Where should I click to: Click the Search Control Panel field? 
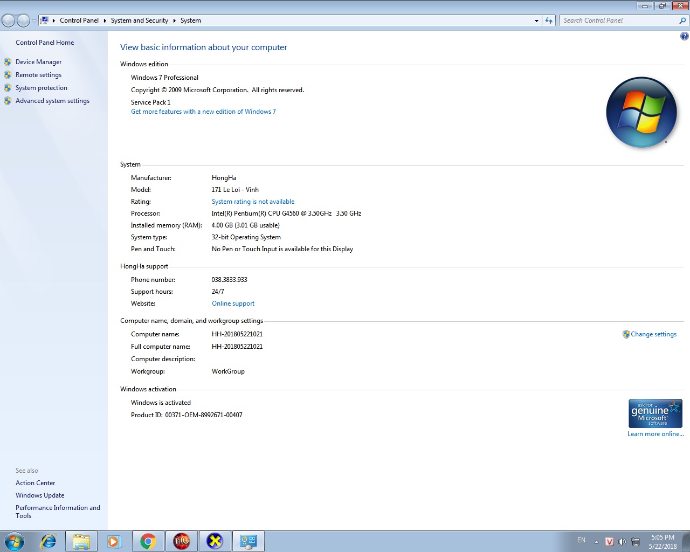(x=619, y=20)
